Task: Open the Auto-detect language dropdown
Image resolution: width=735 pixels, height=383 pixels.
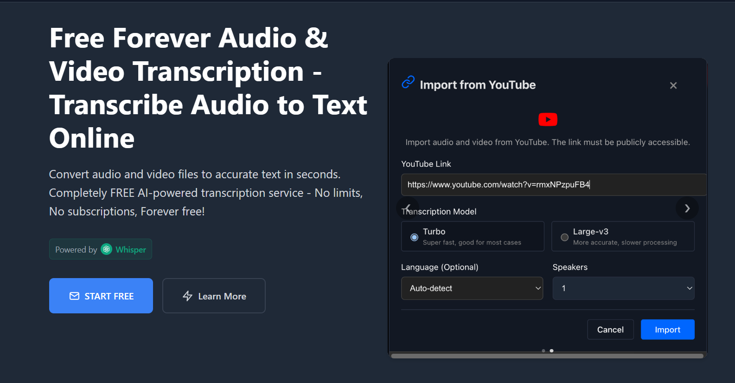Action: coord(472,288)
